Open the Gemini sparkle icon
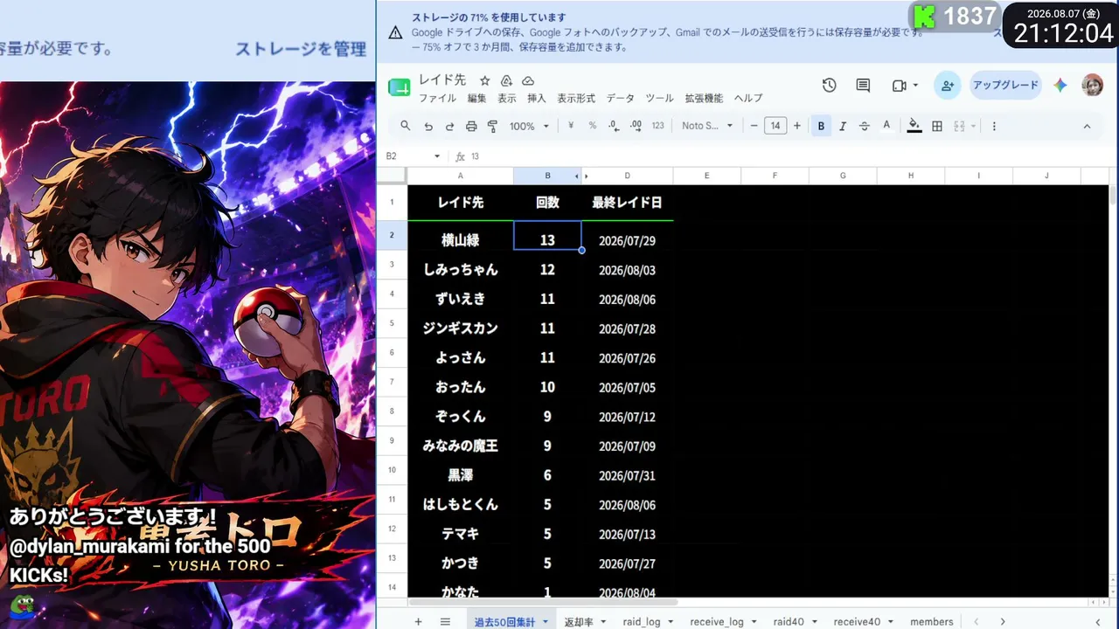This screenshot has height=629, width=1119. 1060,86
